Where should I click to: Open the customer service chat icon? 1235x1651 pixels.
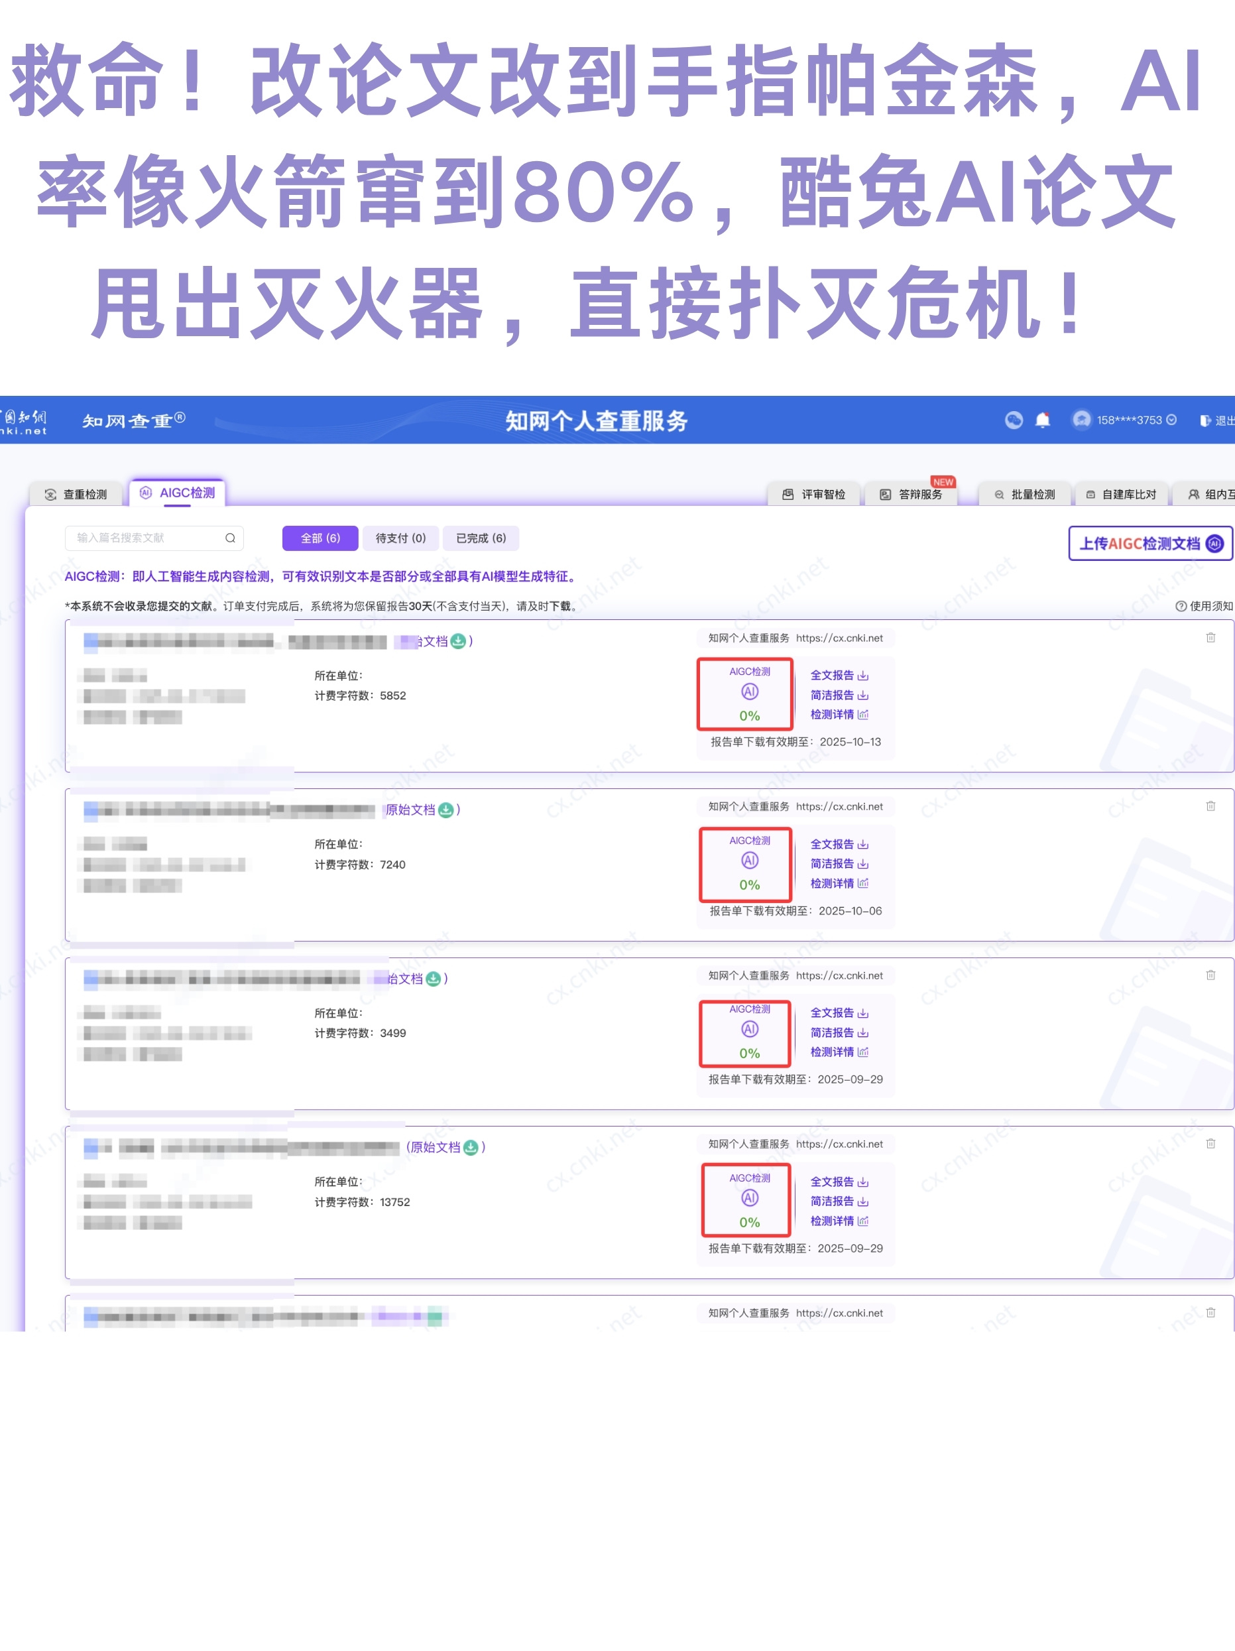click(1014, 420)
